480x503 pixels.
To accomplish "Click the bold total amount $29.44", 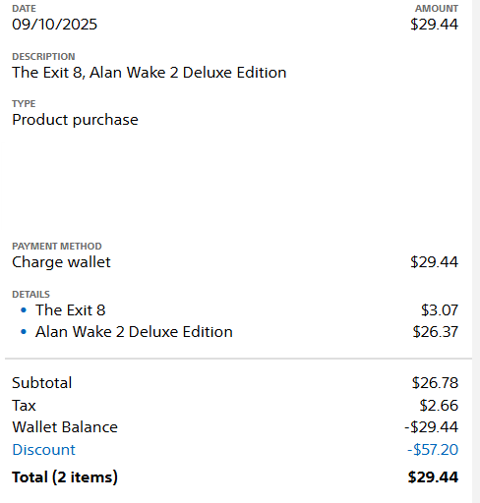I will (433, 477).
